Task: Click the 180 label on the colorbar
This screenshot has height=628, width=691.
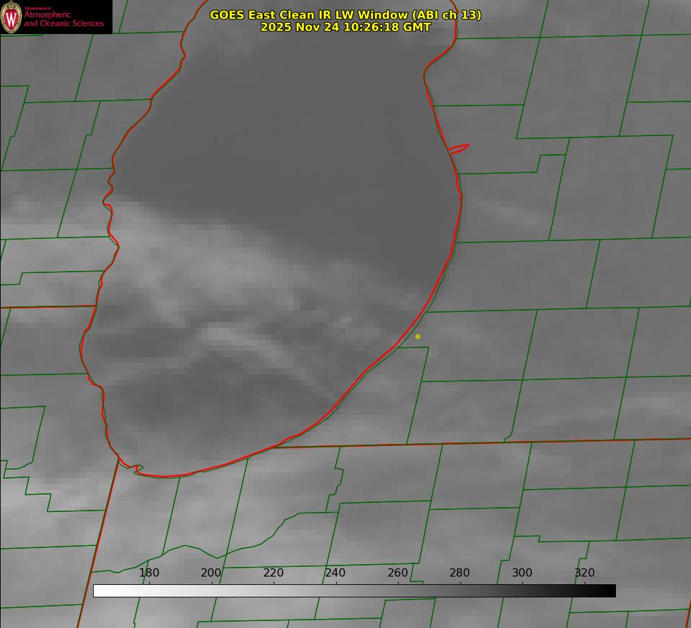Action: [x=149, y=572]
